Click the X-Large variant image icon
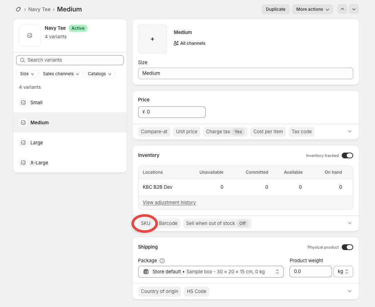 click(23, 163)
